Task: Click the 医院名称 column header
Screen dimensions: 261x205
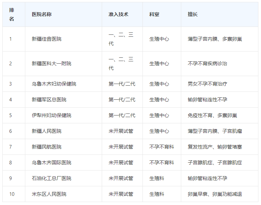Action: [42, 14]
